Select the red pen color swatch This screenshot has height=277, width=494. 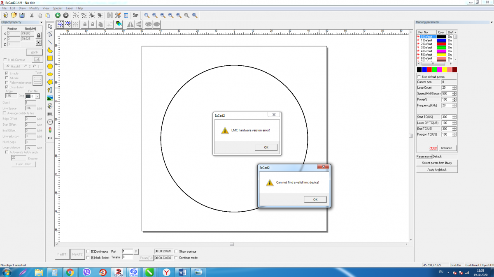429,70
